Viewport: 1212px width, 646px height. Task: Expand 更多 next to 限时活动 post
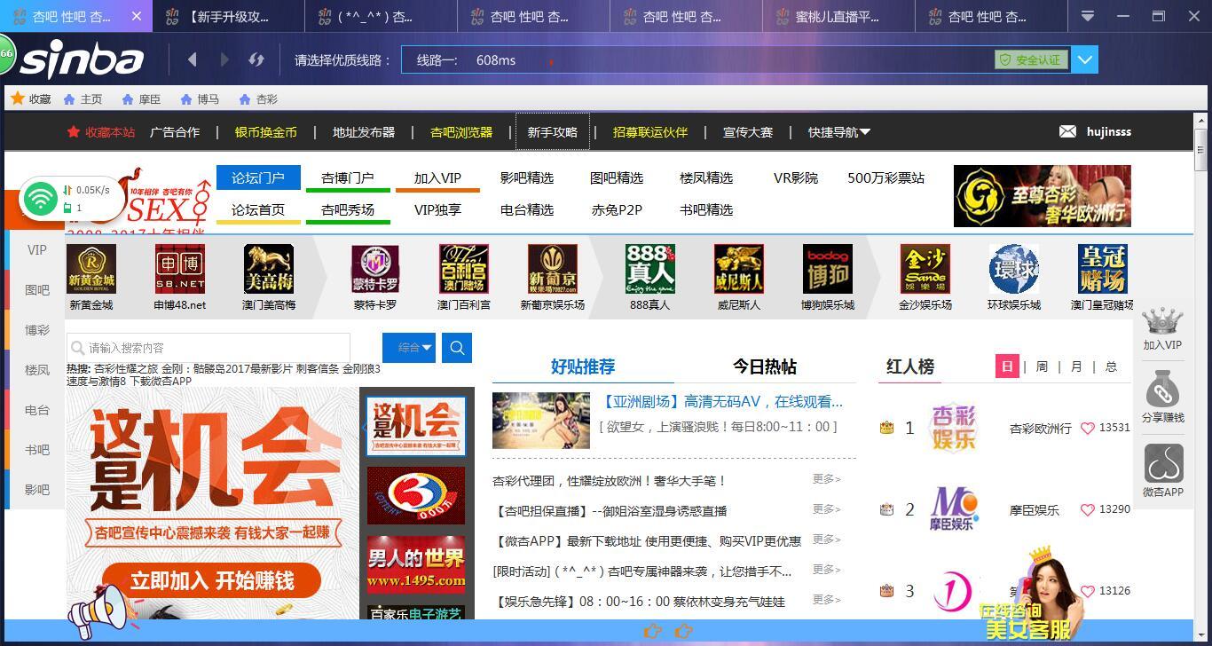pyautogui.click(x=826, y=570)
